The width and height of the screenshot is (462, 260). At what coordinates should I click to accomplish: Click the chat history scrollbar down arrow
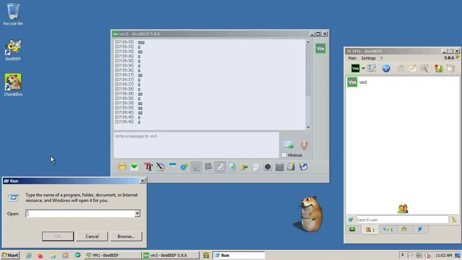308,127
